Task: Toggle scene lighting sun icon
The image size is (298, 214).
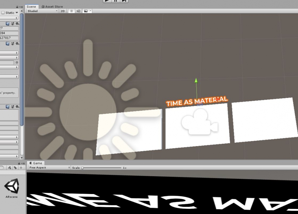Action: [x=71, y=11]
